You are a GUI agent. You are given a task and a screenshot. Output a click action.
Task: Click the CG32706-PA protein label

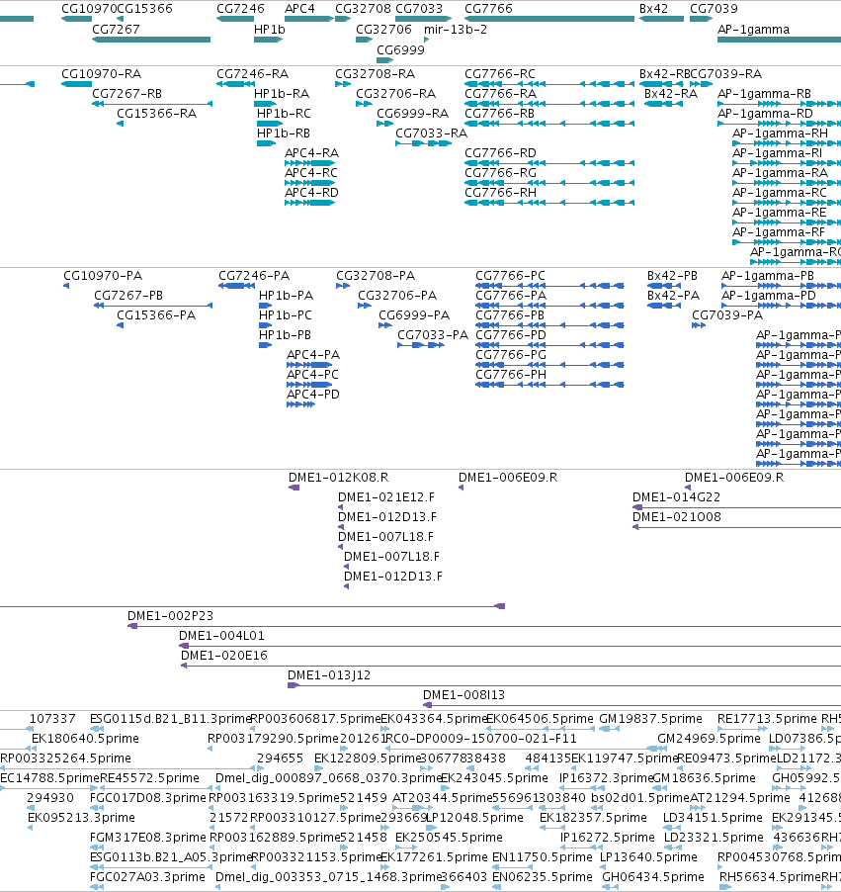(397, 296)
